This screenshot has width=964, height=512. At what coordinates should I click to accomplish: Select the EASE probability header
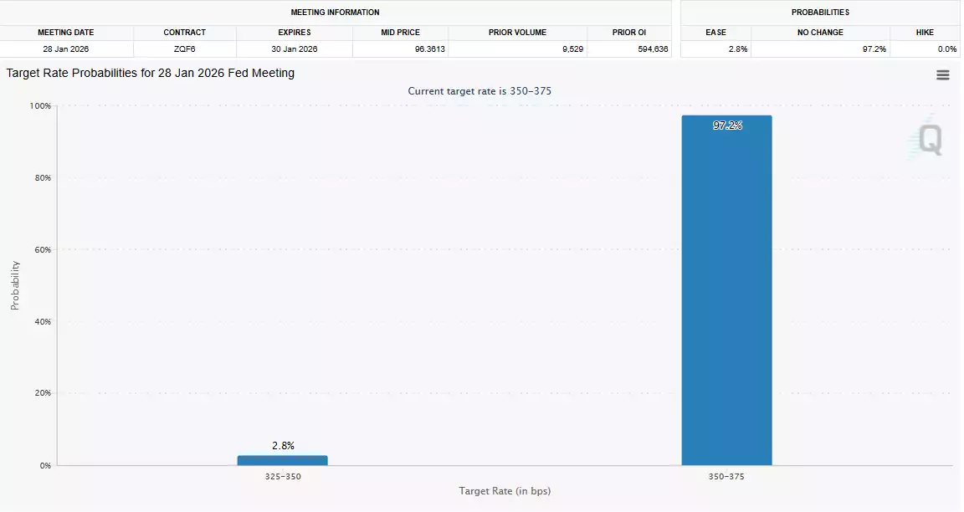(716, 32)
